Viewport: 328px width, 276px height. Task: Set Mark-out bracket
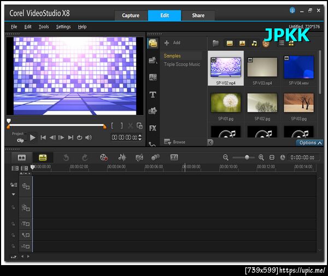pos(121,126)
